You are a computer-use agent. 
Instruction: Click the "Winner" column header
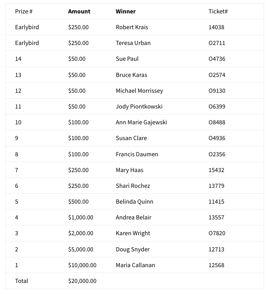125,11
